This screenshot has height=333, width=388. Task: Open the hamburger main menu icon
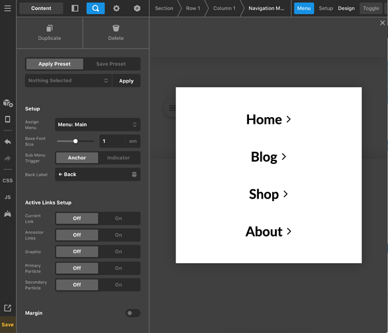(x=8, y=8)
